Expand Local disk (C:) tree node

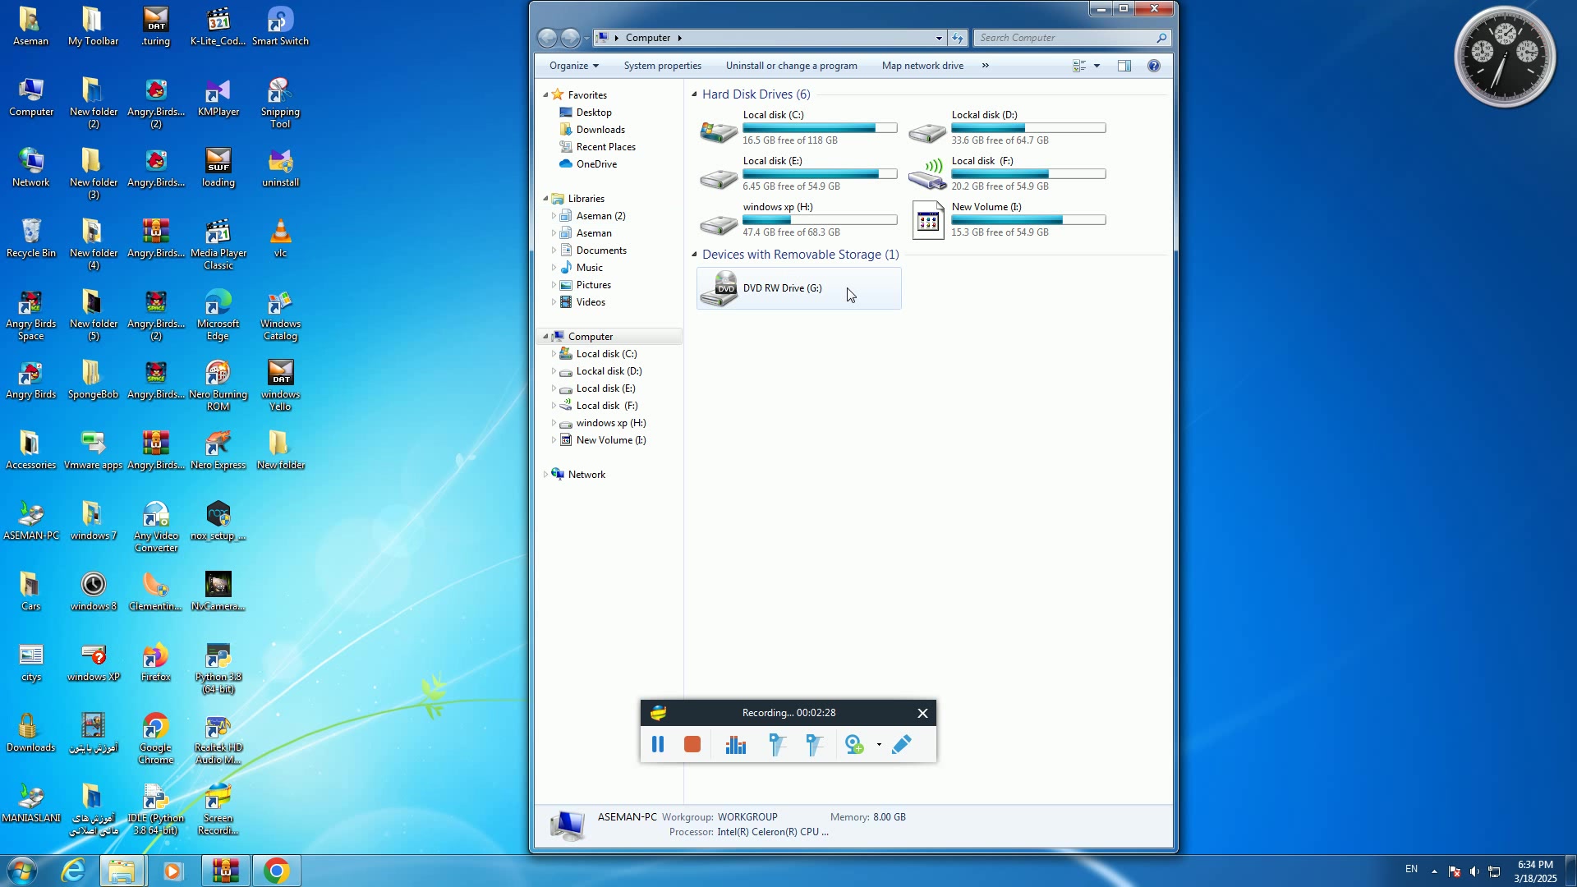[554, 354]
